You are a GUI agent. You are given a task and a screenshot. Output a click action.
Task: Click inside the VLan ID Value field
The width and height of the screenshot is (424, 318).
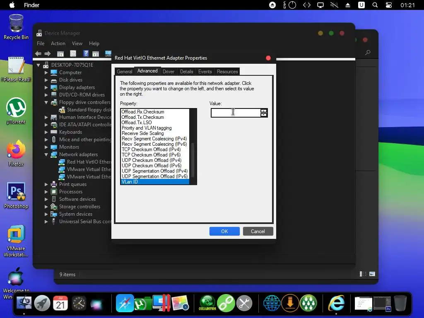coord(236,113)
